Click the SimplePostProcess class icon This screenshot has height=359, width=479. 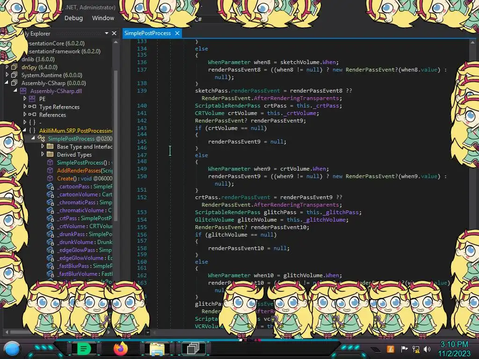tap(41, 138)
